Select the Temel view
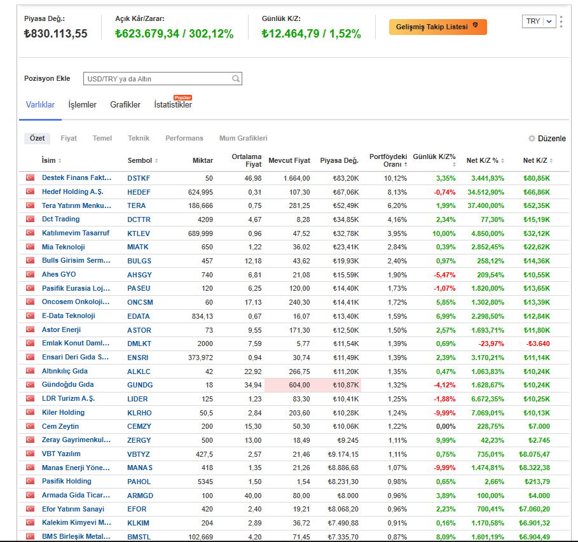The height and width of the screenshot is (542, 578). click(102, 138)
